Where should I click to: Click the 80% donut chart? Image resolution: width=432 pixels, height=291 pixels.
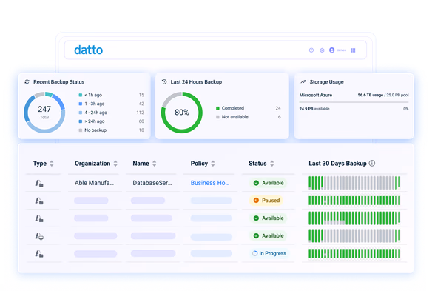click(x=182, y=113)
